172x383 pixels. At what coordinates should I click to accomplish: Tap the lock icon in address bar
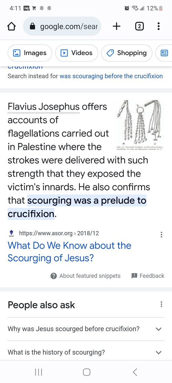point(32,27)
